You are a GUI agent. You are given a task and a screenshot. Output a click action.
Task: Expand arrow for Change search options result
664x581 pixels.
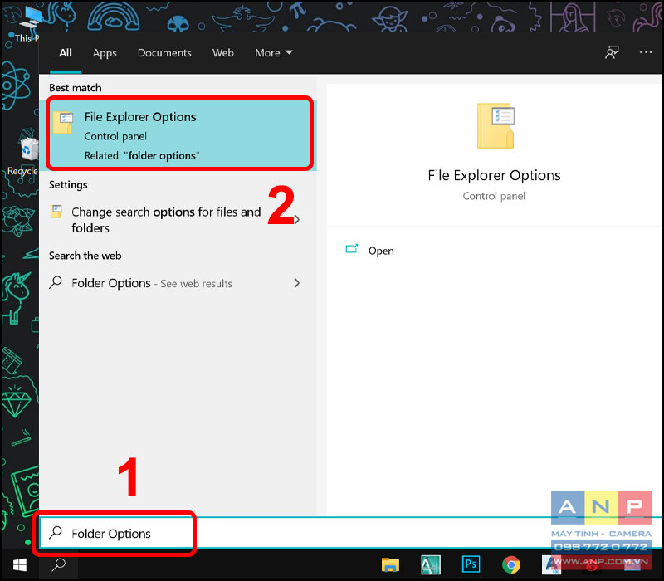click(297, 219)
